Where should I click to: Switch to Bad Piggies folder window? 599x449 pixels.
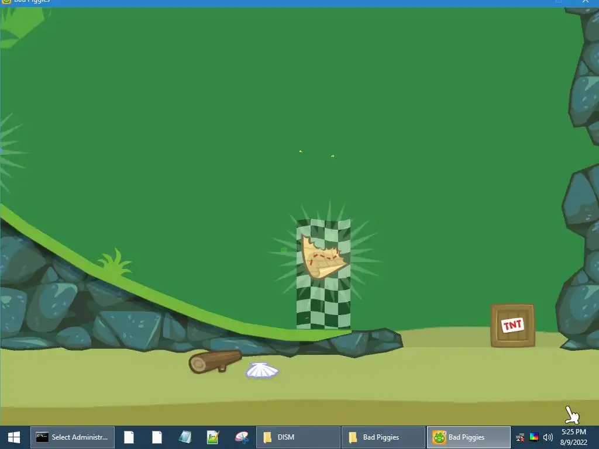383,437
